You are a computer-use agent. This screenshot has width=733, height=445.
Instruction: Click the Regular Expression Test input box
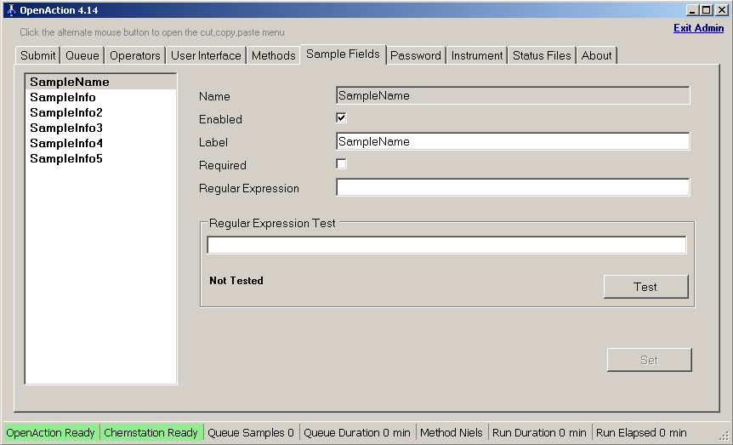446,245
